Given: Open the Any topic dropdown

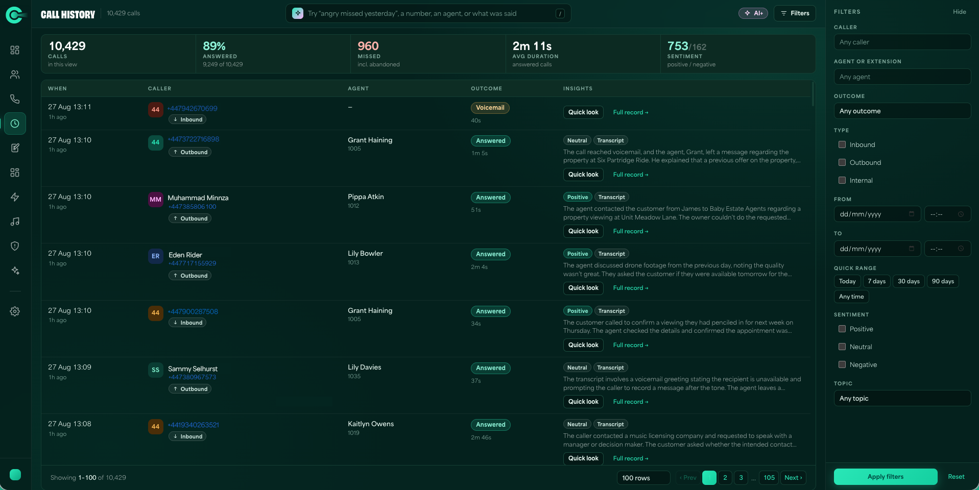Looking at the screenshot, I should [x=902, y=398].
